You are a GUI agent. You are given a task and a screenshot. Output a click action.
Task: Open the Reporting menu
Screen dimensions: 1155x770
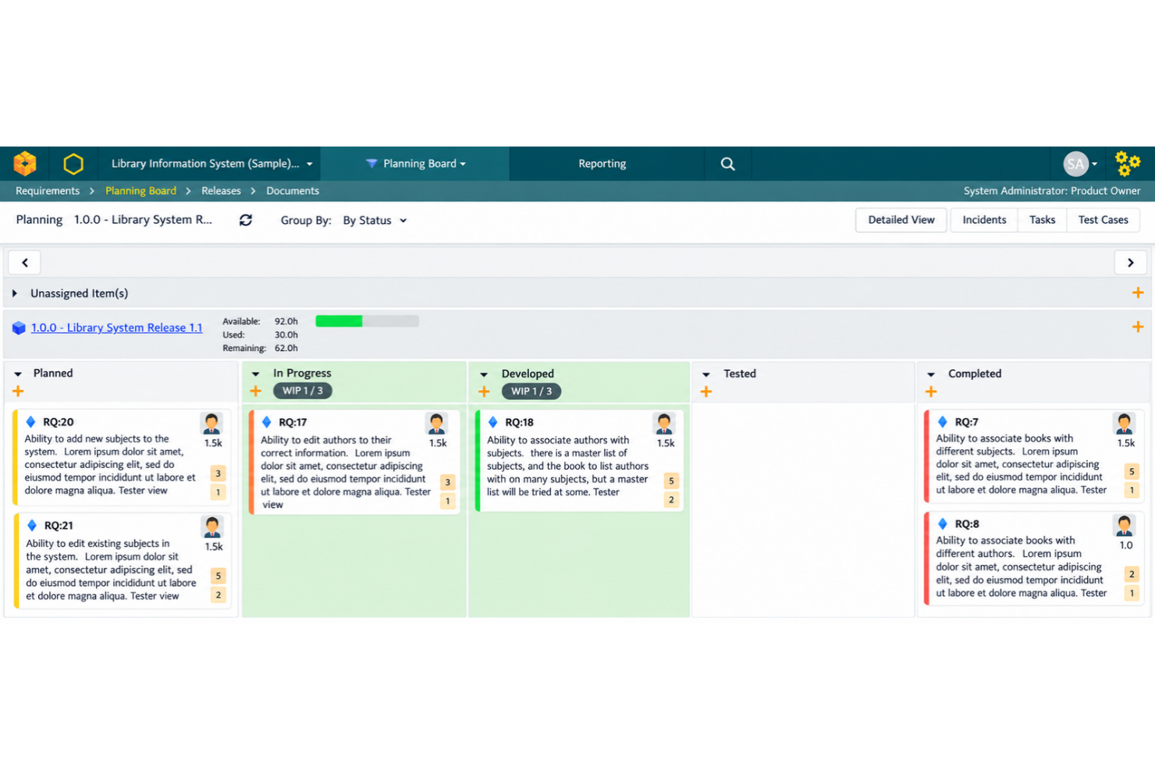(602, 164)
